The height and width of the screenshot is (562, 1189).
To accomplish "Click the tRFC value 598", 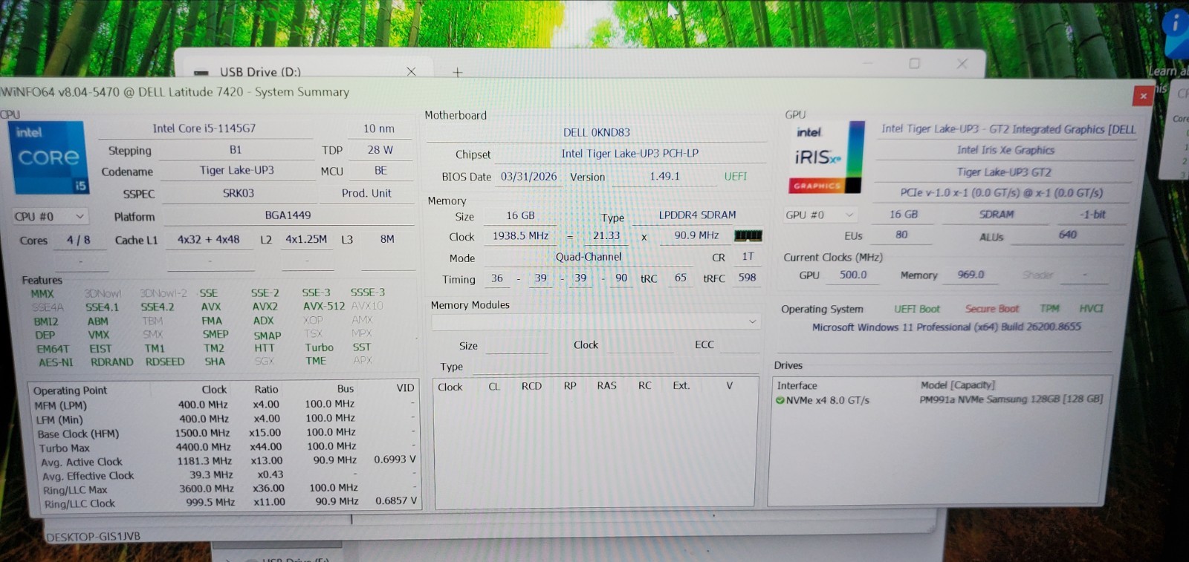I will [747, 278].
